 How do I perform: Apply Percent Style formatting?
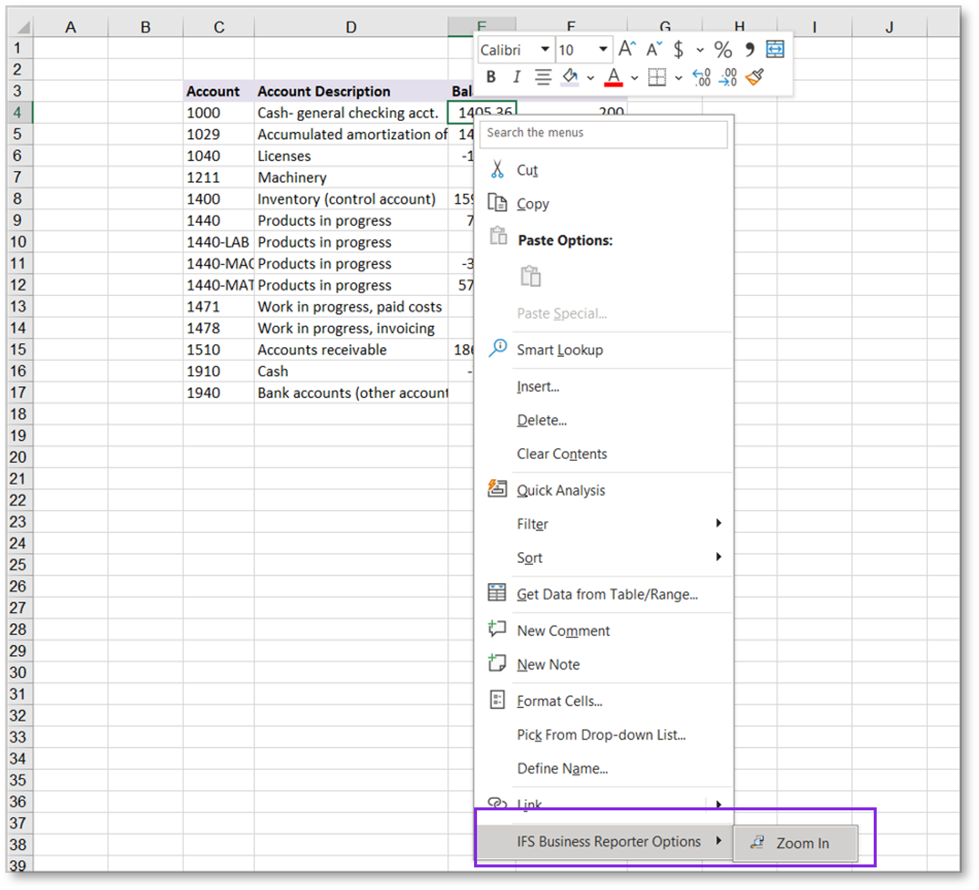click(x=723, y=49)
